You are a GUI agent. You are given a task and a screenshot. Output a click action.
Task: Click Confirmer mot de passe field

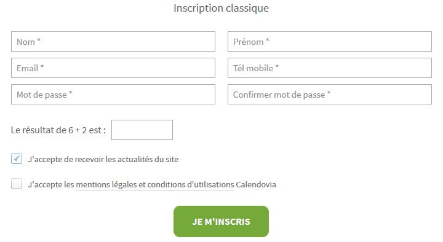coord(330,94)
